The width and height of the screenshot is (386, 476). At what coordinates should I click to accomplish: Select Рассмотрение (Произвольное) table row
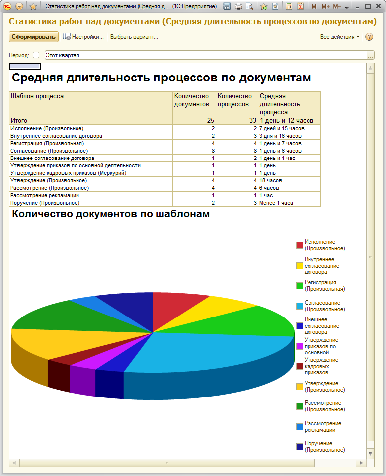pos(165,188)
